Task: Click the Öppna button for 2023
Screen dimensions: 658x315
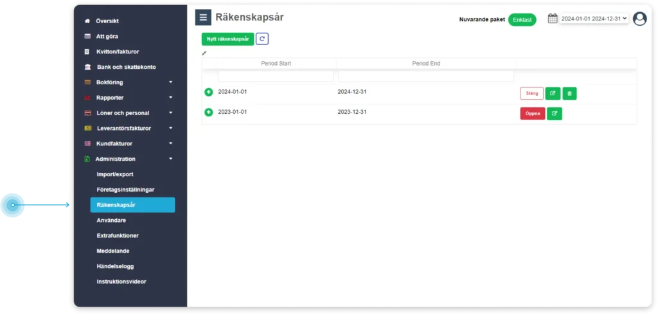Action: (533, 113)
